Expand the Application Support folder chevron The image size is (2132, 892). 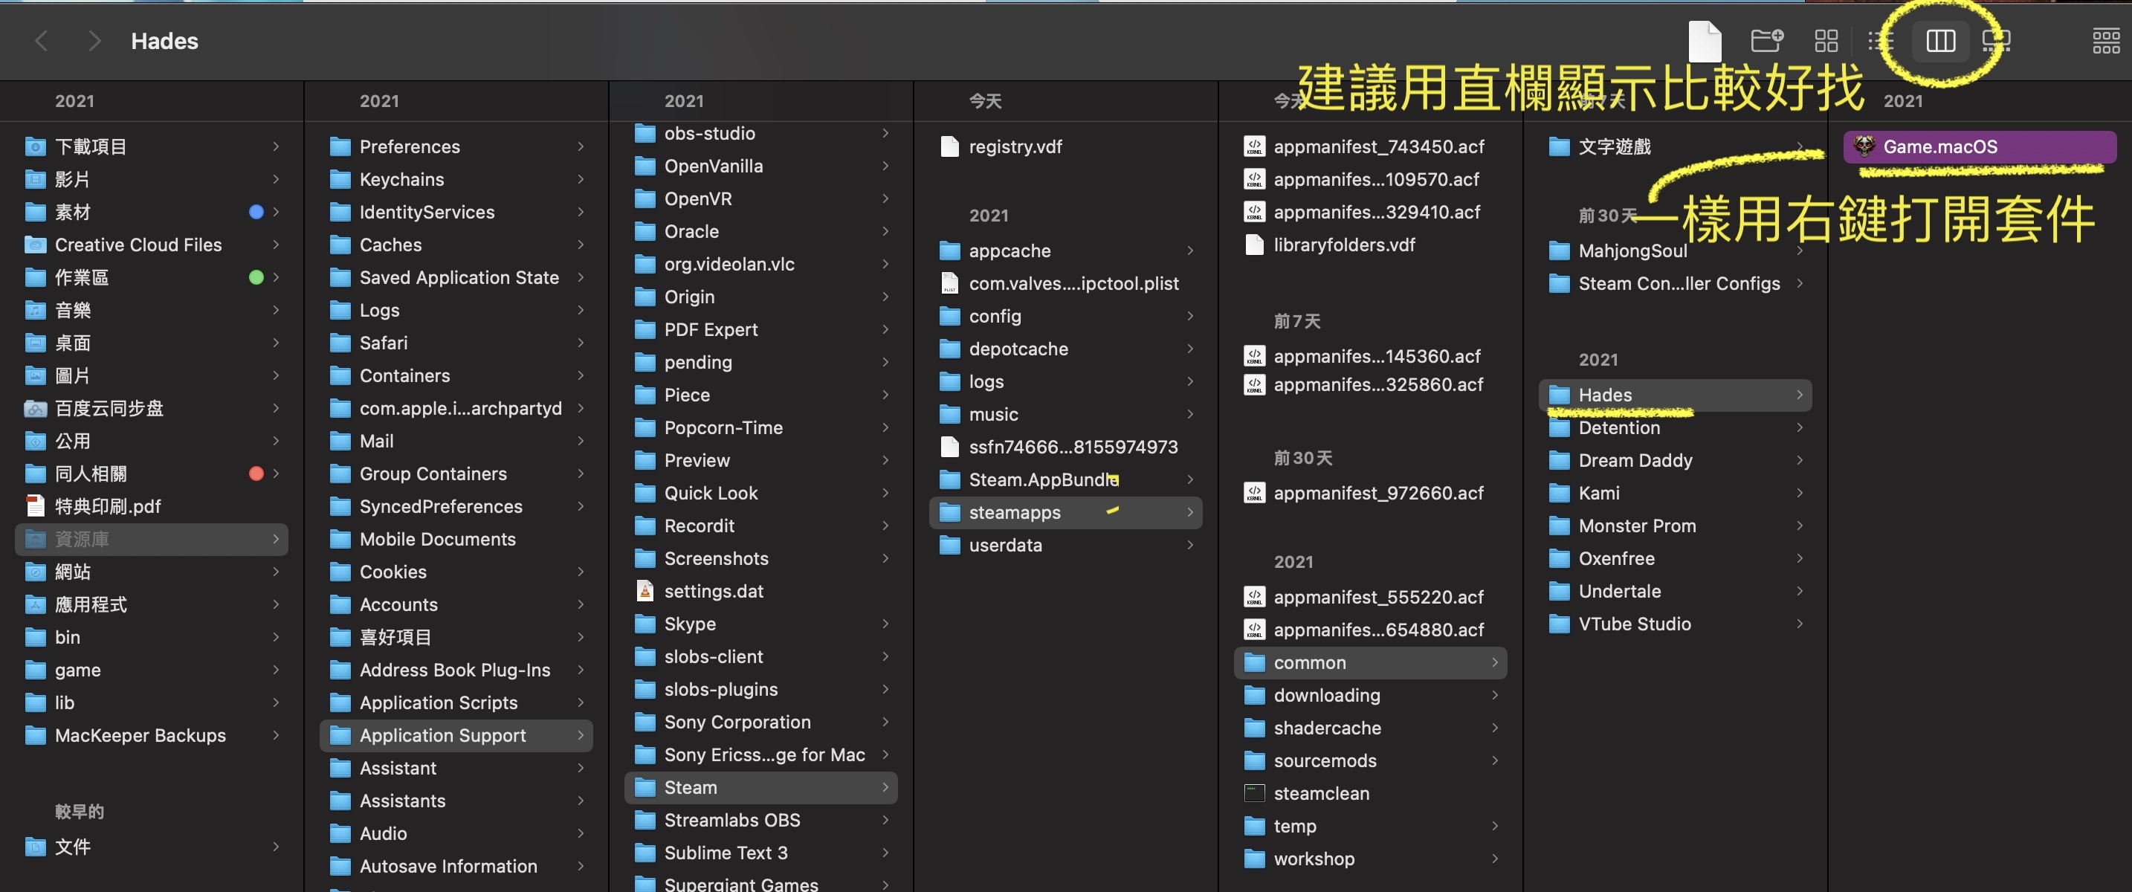pyautogui.click(x=580, y=736)
